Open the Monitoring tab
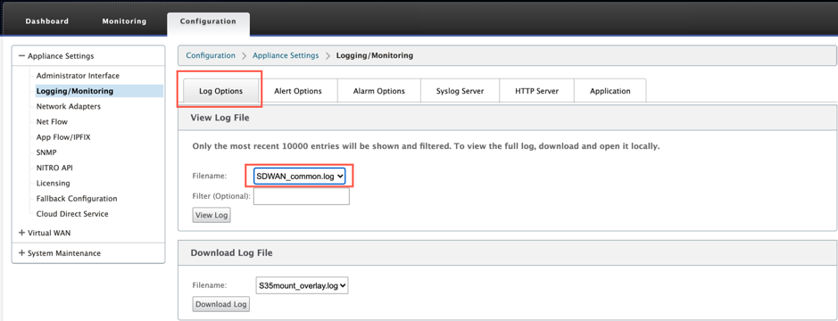 click(124, 21)
